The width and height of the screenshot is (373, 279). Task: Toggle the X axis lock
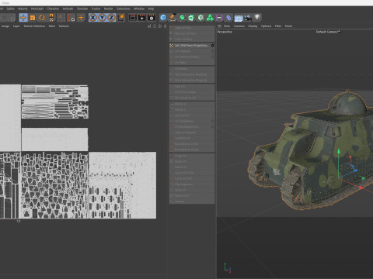click(93, 18)
